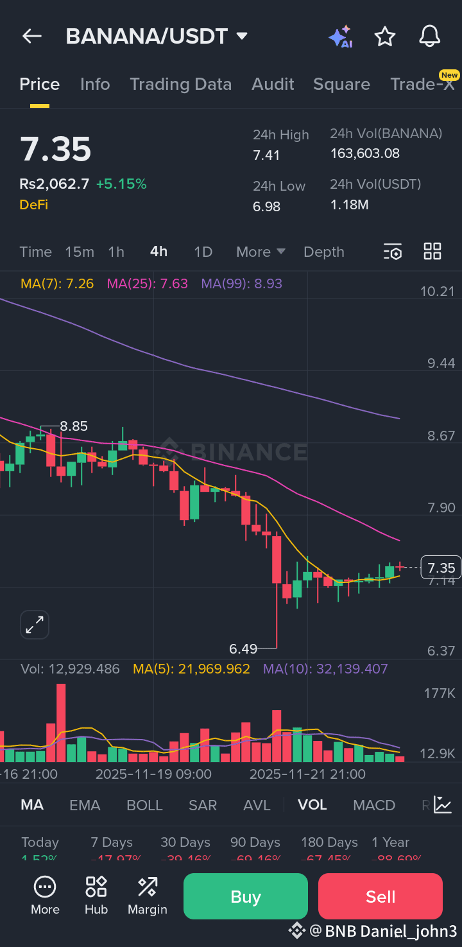Open the AI sparkle assistant icon
The width and height of the screenshot is (462, 947).
point(341,37)
